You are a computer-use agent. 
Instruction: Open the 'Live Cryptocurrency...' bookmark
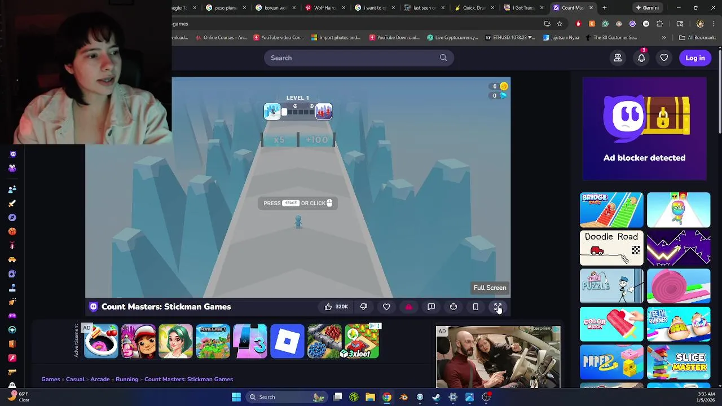pyautogui.click(x=452, y=38)
